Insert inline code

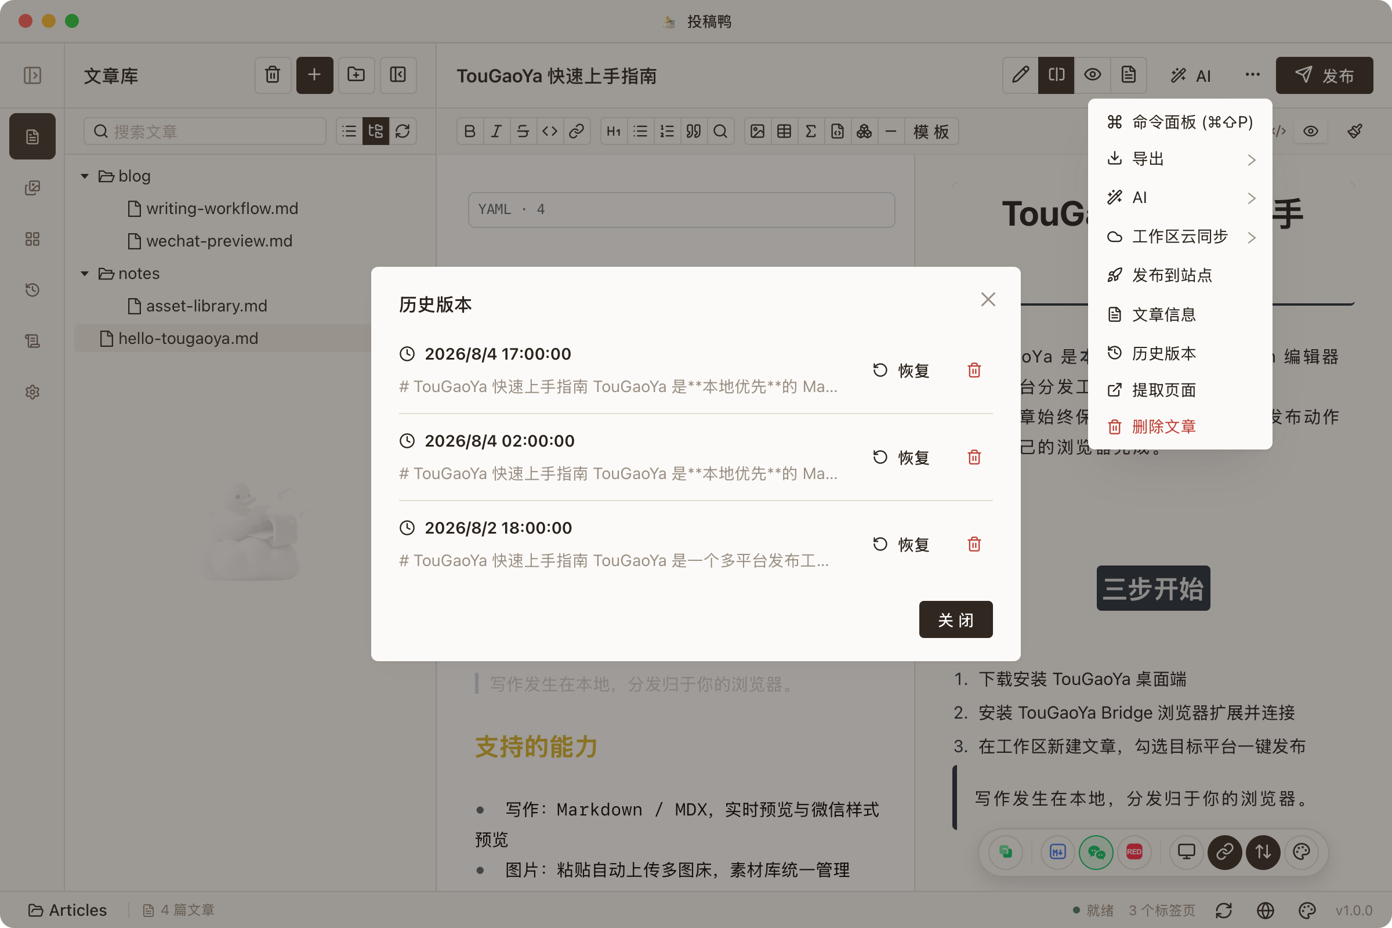[x=550, y=132]
